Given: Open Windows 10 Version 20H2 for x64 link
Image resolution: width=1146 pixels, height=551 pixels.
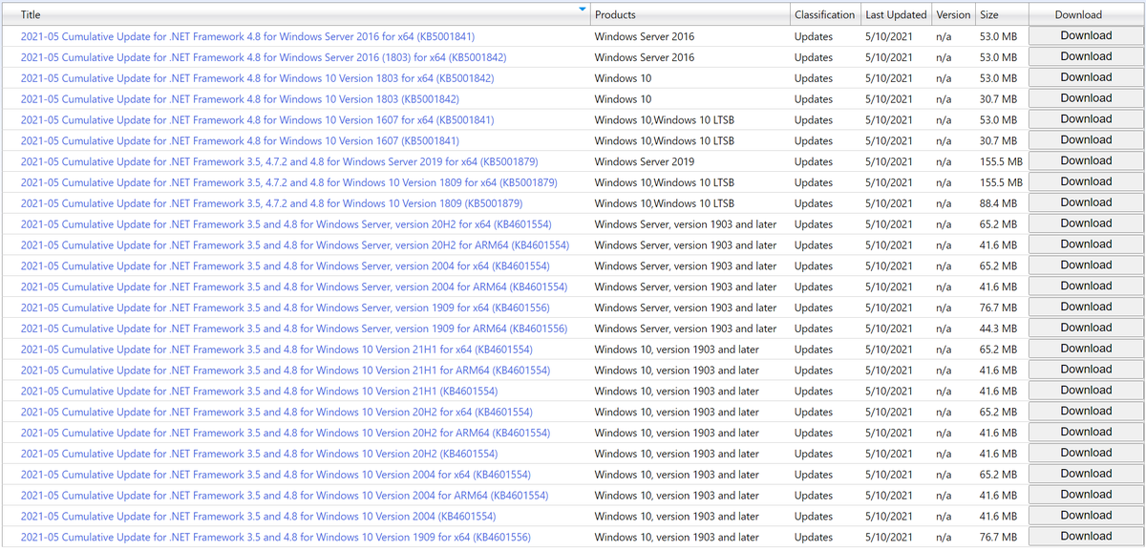Looking at the screenshot, I should [x=276, y=413].
